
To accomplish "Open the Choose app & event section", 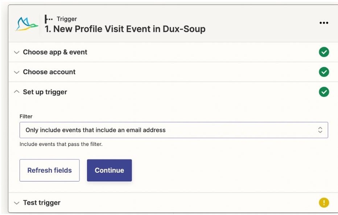I will point(55,52).
